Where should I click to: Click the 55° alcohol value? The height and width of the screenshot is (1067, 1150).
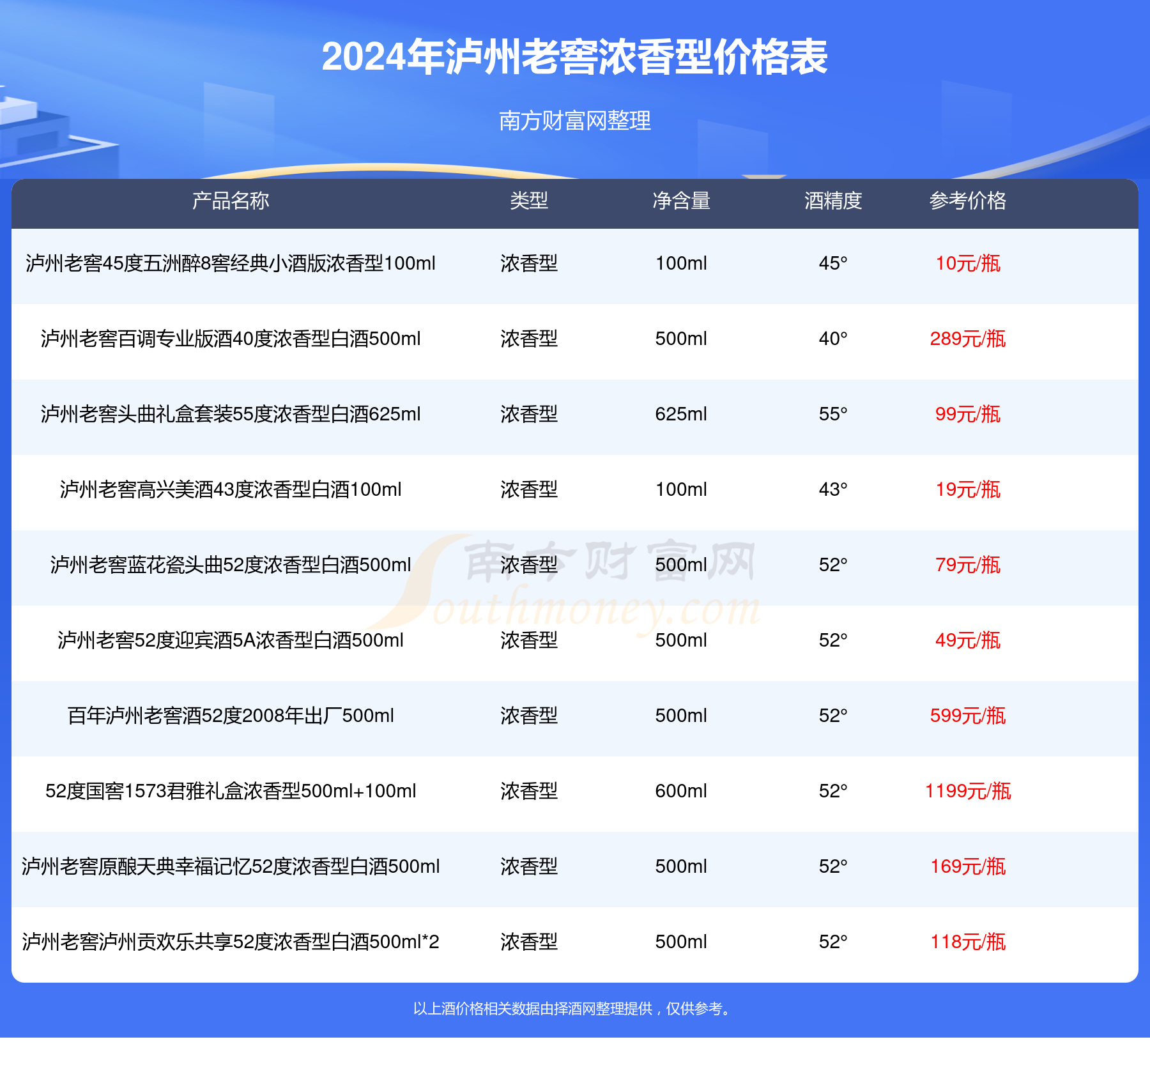[833, 414]
